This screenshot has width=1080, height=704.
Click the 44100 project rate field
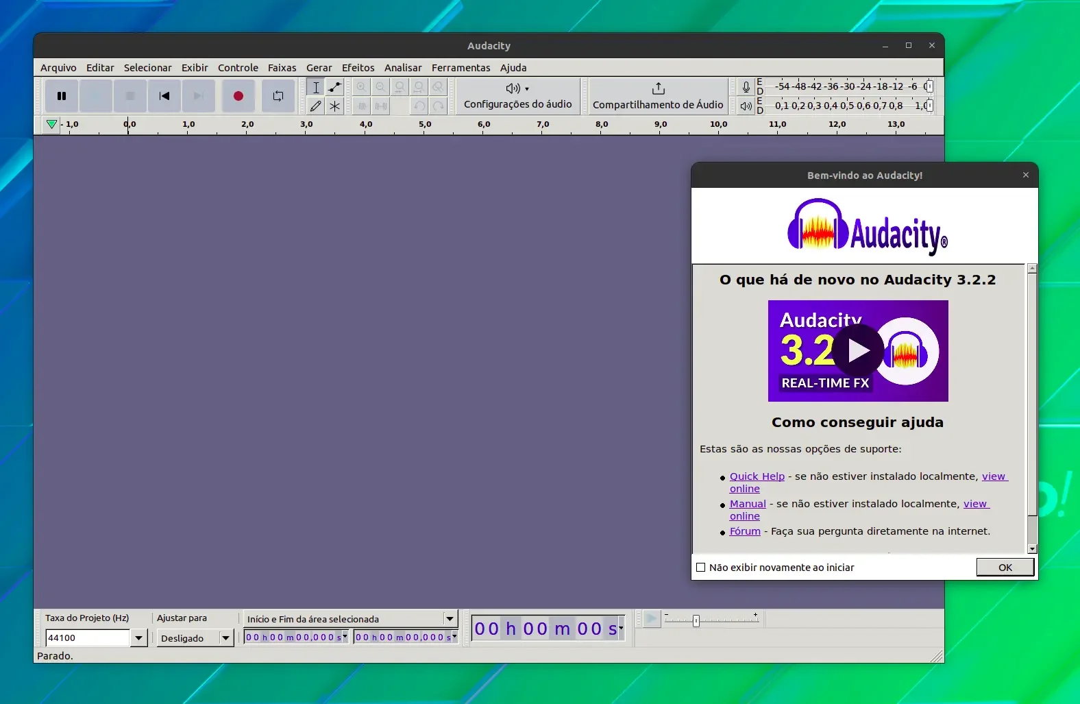(88, 638)
